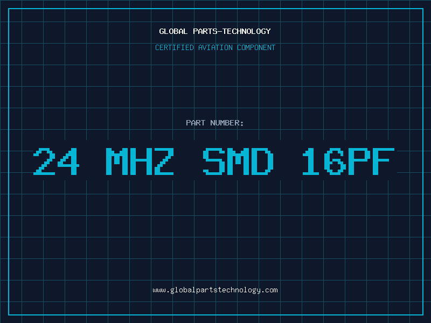Screen dimensions: 431x323
Task: Select MHZ in the part number
Action: 140,161
